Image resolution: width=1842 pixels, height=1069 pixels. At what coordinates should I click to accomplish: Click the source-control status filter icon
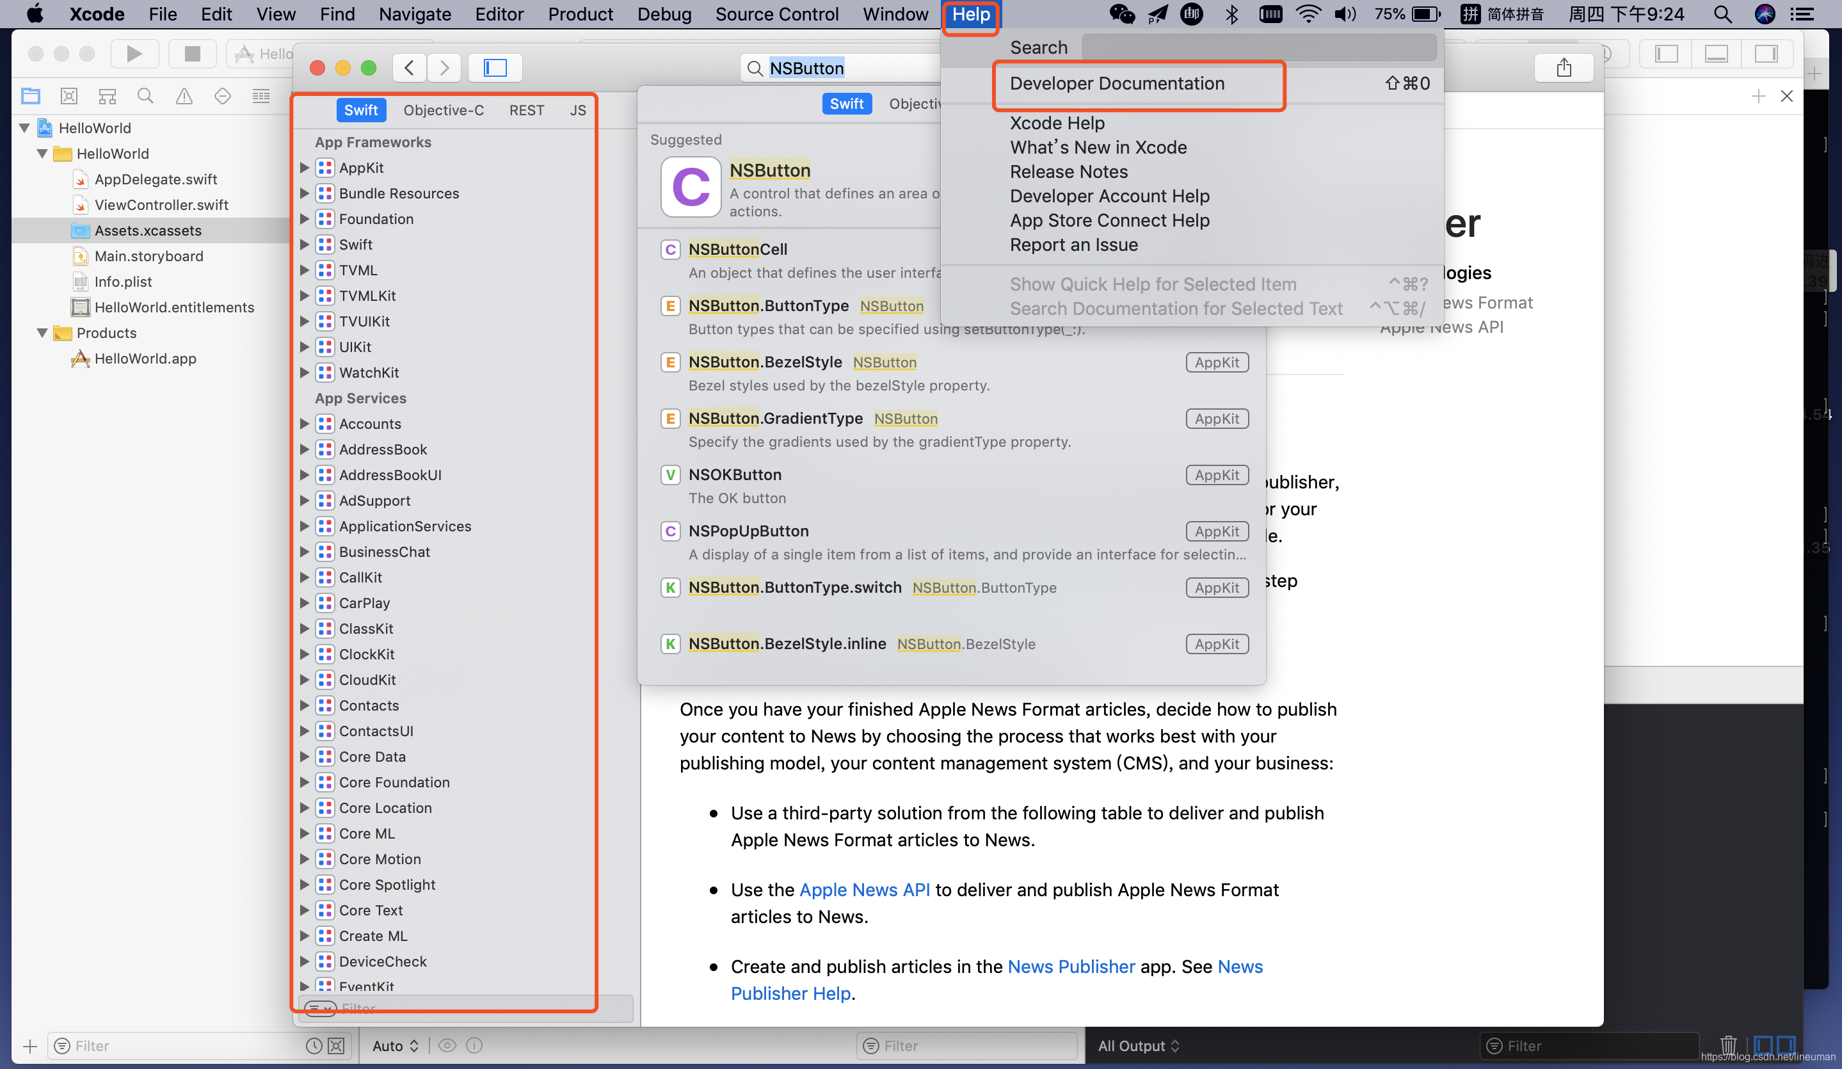coord(336,1045)
